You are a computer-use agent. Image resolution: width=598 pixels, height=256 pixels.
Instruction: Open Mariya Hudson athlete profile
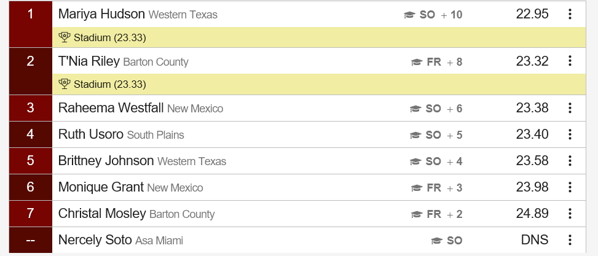point(101,14)
